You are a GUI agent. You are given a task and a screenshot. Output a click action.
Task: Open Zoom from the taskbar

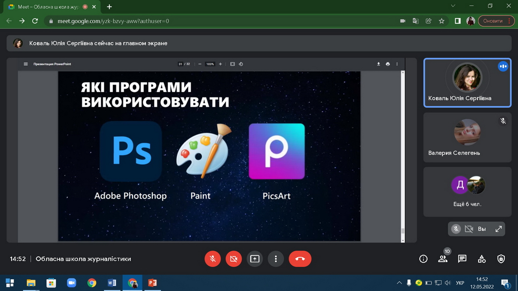72,283
